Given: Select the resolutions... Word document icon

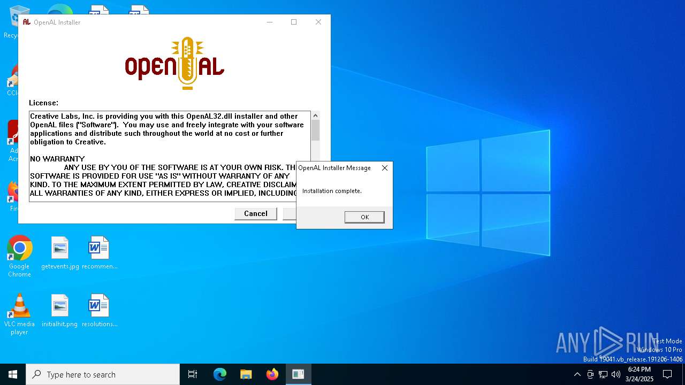Looking at the screenshot, I should coord(99,311).
